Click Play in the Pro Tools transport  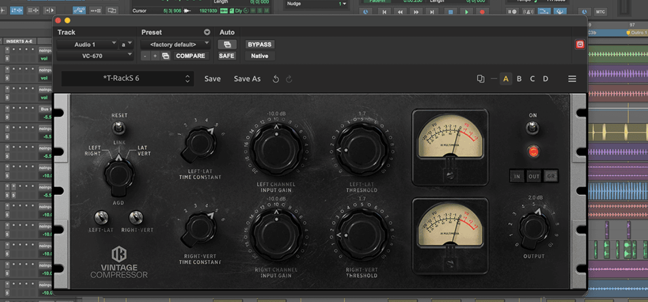coord(466,12)
